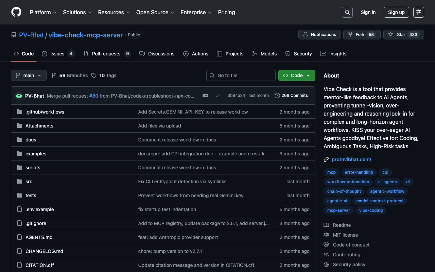Switch to the Issues tab
This screenshot has height=272, width=435.
(58, 54)
